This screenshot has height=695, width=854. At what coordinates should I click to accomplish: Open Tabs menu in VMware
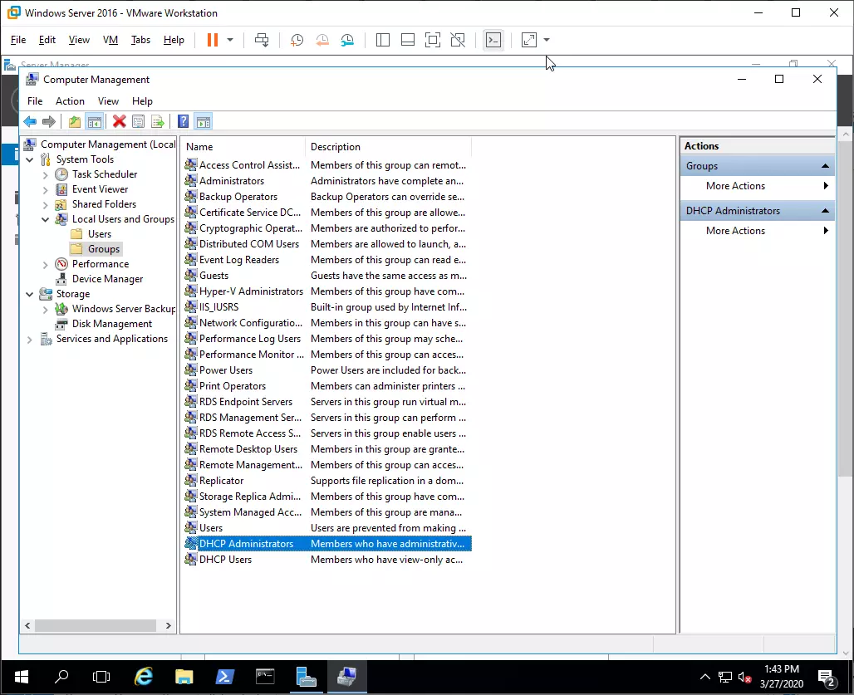(x=140, y=40)
